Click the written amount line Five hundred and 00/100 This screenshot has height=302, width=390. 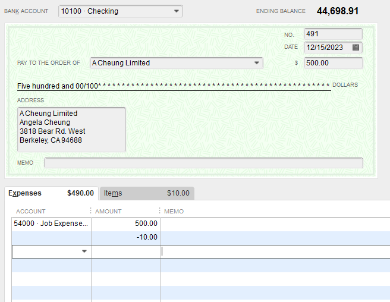coord(174,86)
